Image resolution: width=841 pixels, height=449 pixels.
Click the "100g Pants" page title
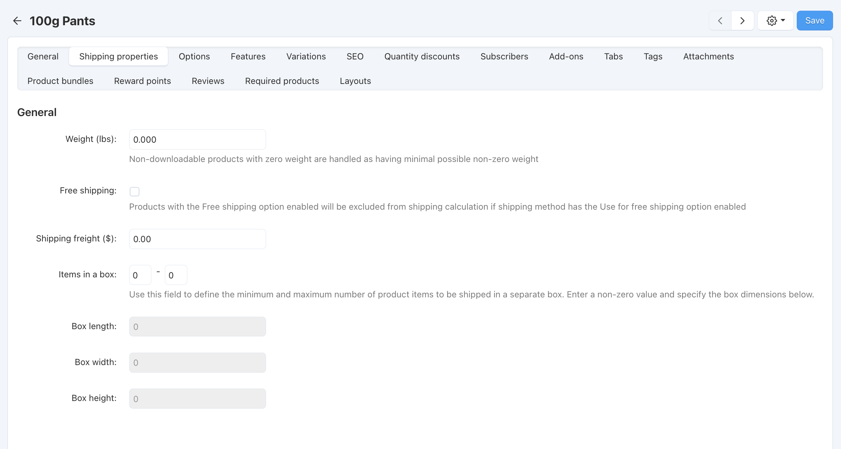[x=62, y=21]
